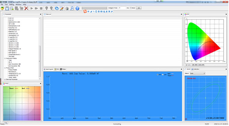Click the Set button
This screenshot has width=229, height=126.
pos(139,8)
